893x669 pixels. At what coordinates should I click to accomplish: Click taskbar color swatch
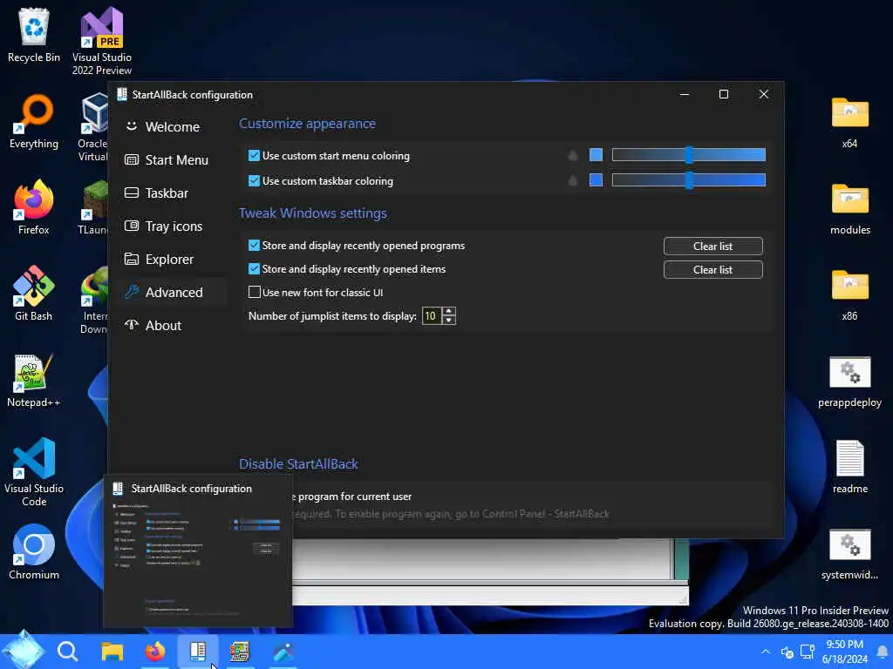[596, 180]
